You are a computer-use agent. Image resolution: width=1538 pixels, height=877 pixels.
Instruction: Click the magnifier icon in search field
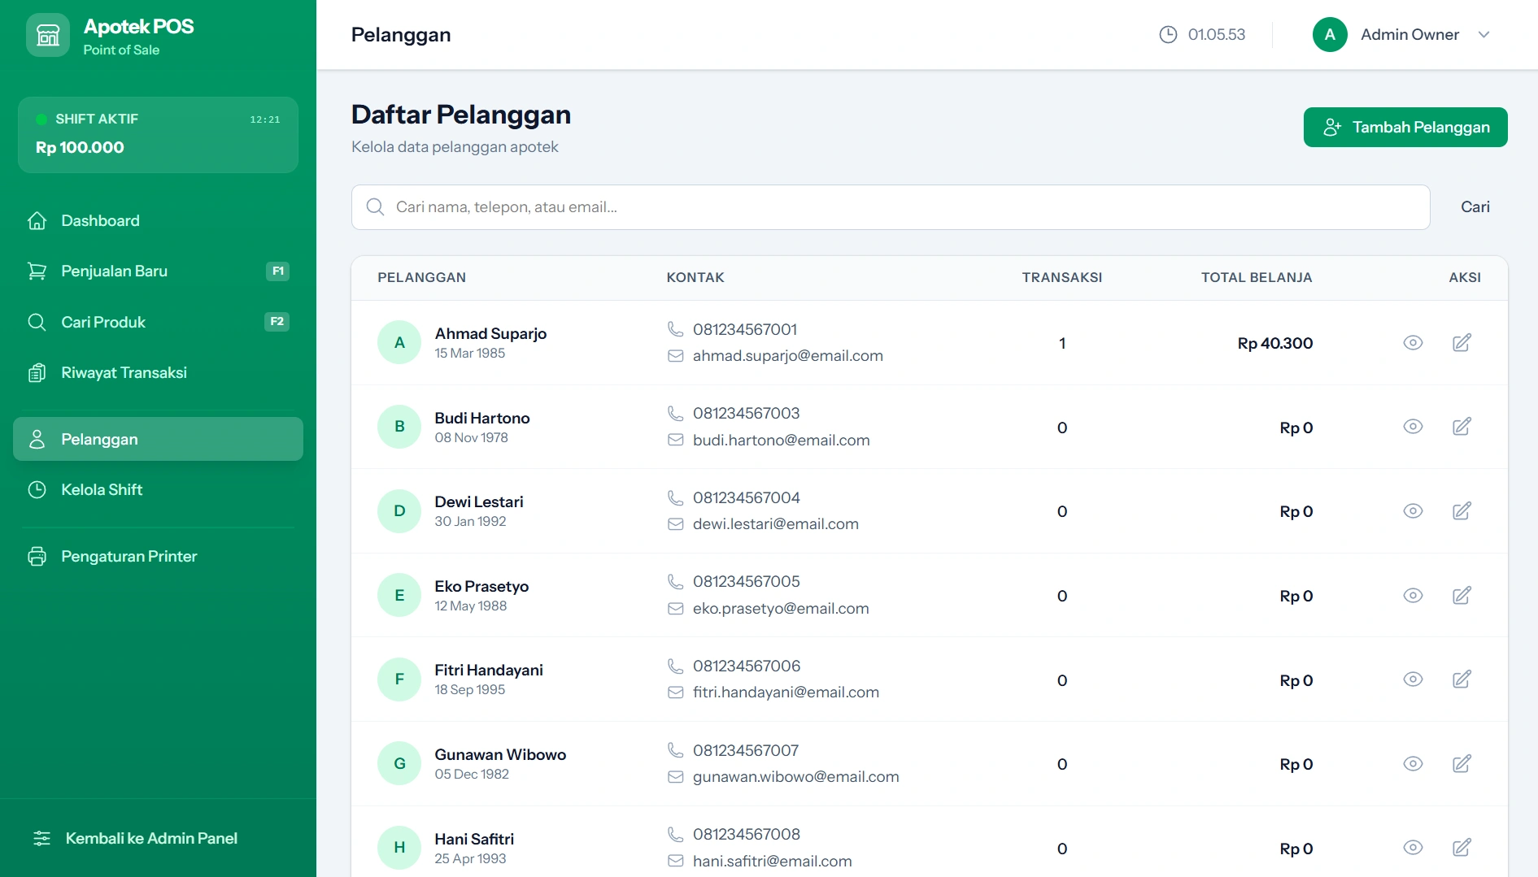pyautogui.click(x=375, y=207)
